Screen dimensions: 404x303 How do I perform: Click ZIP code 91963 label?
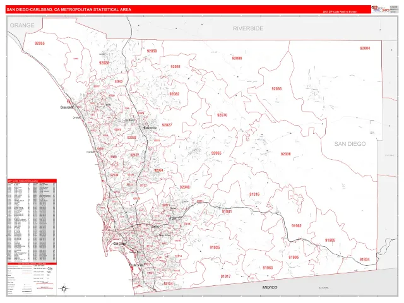point(268,268)
